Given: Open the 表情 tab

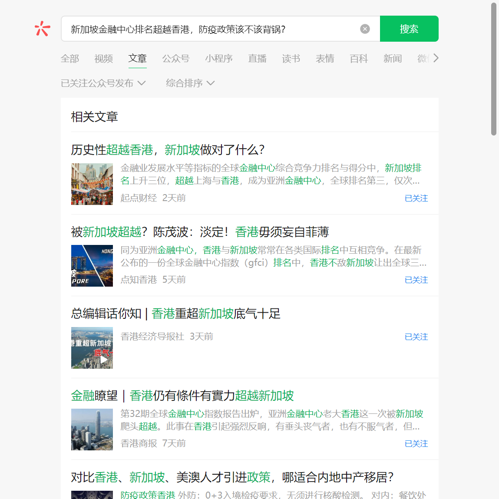Looking at the screenshot, I should (x=325, y=59).
